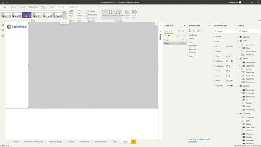This screenshot has width=261, height=147.
Task: Open the Format ribbon tab
Action: pos(61,7)
